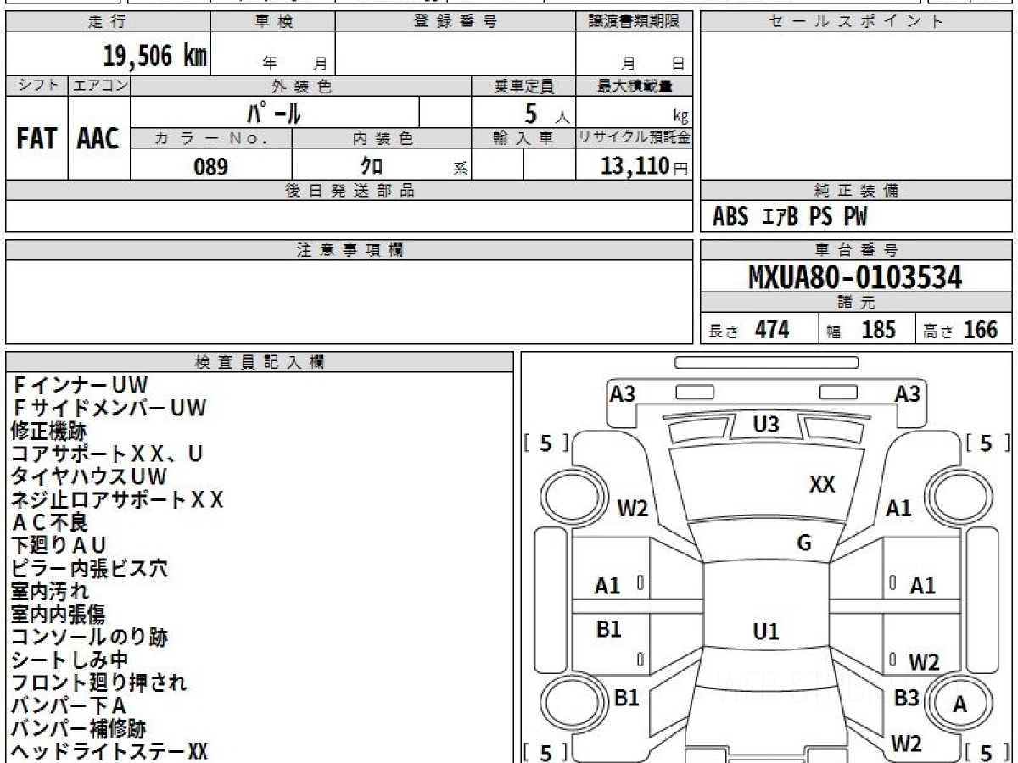Select the セールスポイント heading
Image resolution: width=1018 pixels, height=763 pixels.
coord(856,22)
